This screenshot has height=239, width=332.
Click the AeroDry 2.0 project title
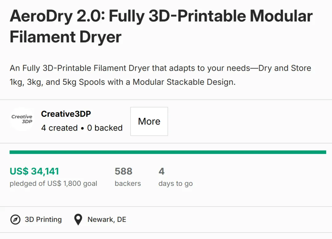point(161,26)
